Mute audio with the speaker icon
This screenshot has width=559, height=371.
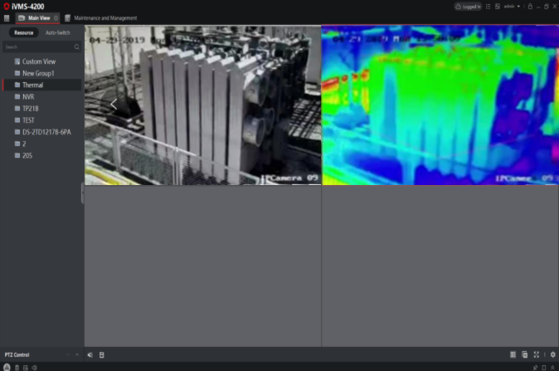90,354
